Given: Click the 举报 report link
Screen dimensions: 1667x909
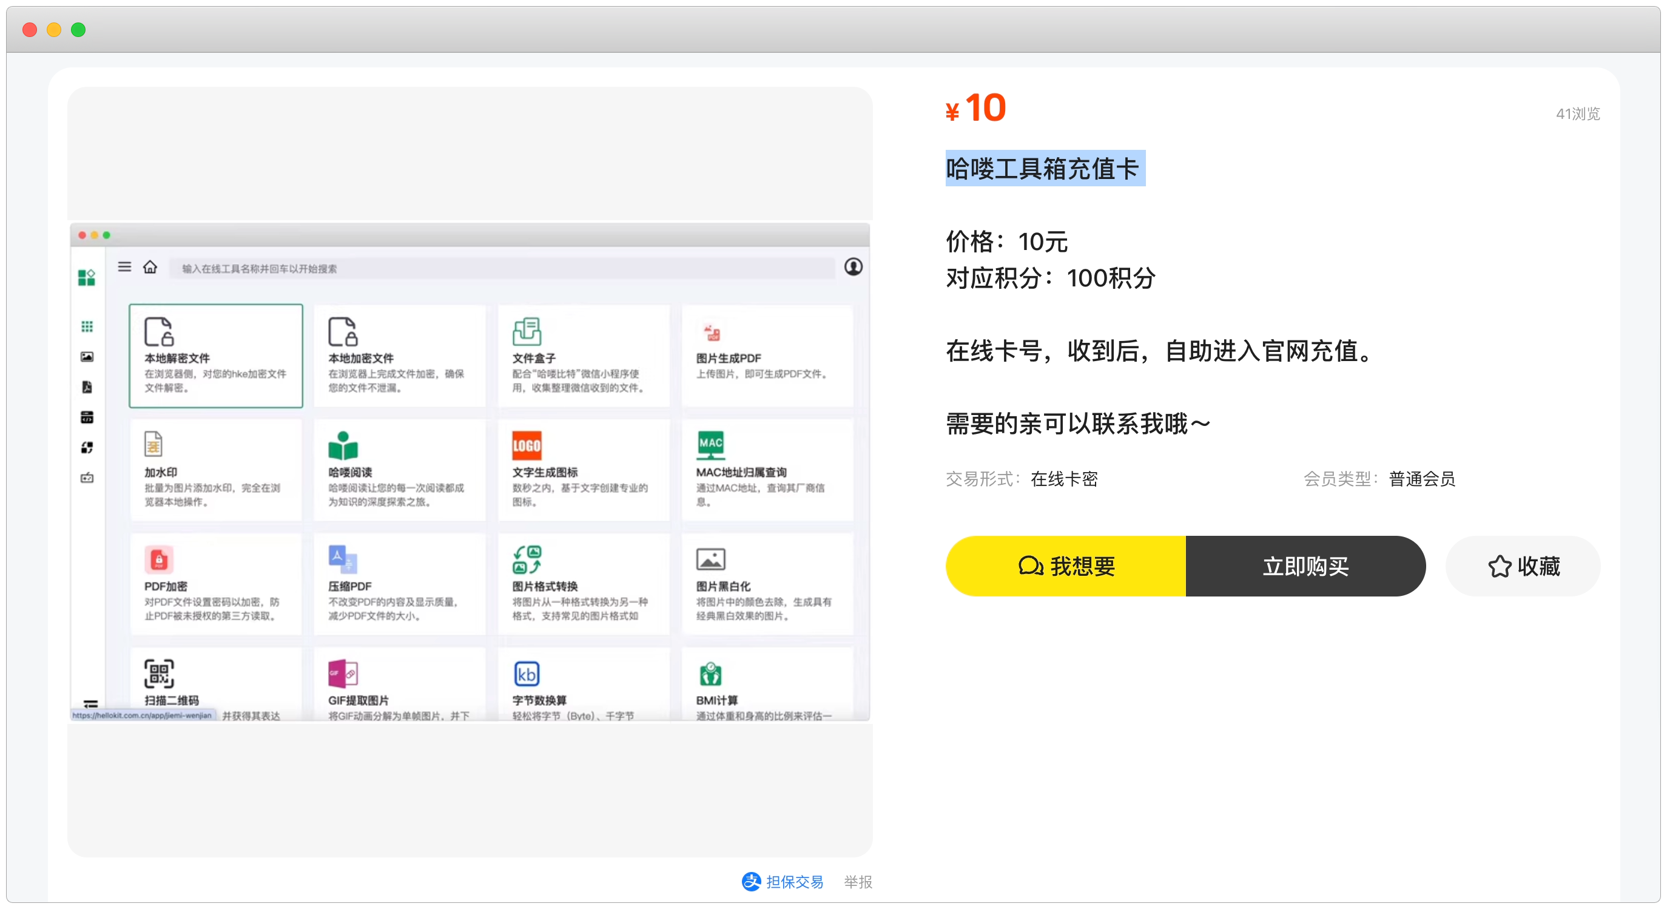Looking at the screenshot, I should pos(857,881).
